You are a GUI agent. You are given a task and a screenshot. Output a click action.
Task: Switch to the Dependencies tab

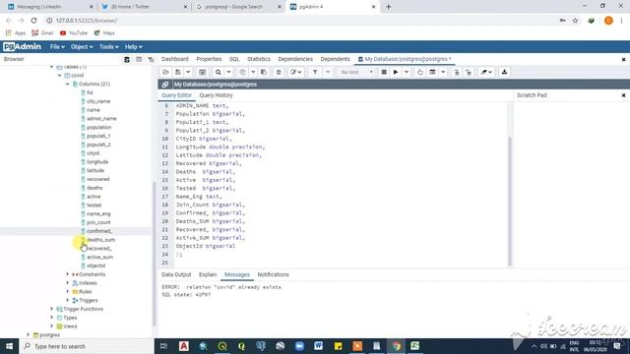[295, 59]
